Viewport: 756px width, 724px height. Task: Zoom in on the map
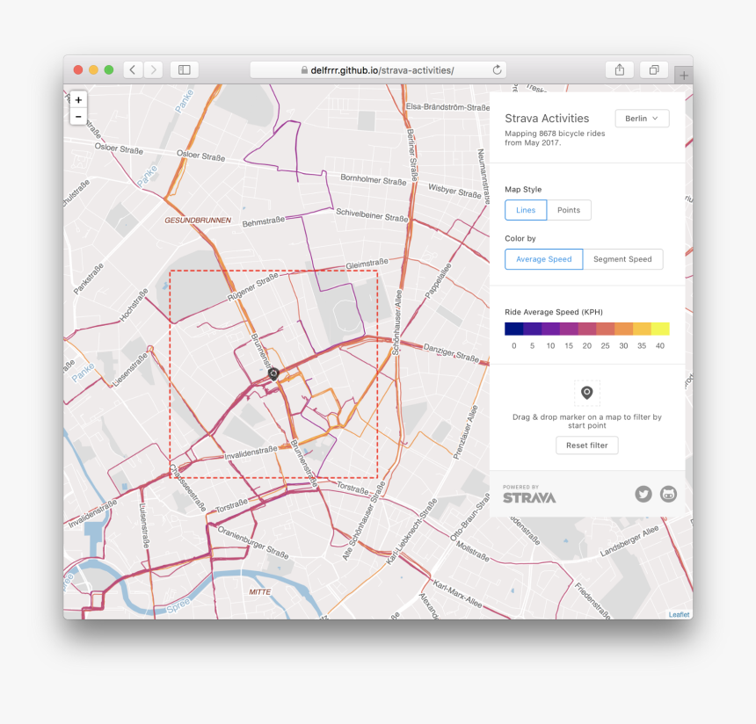click(x=78, y=100)
